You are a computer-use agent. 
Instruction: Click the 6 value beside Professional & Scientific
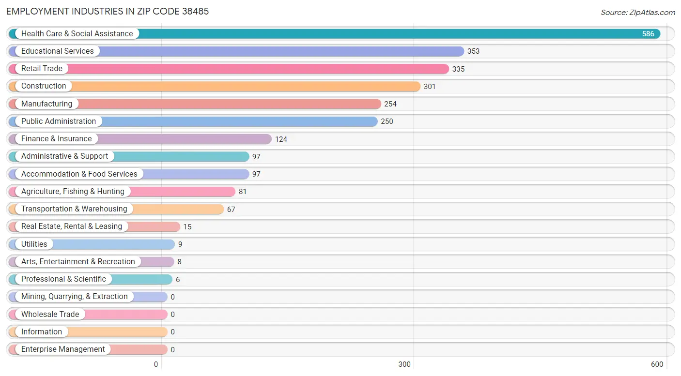click(x=178, y=280)
